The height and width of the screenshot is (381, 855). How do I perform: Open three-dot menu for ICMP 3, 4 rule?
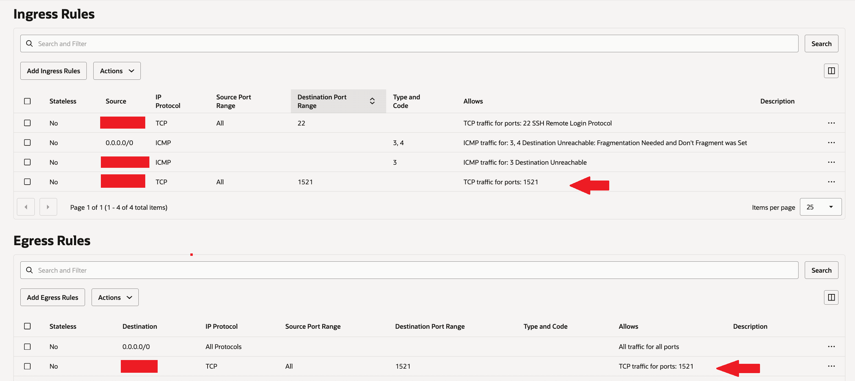pos(831,143)
